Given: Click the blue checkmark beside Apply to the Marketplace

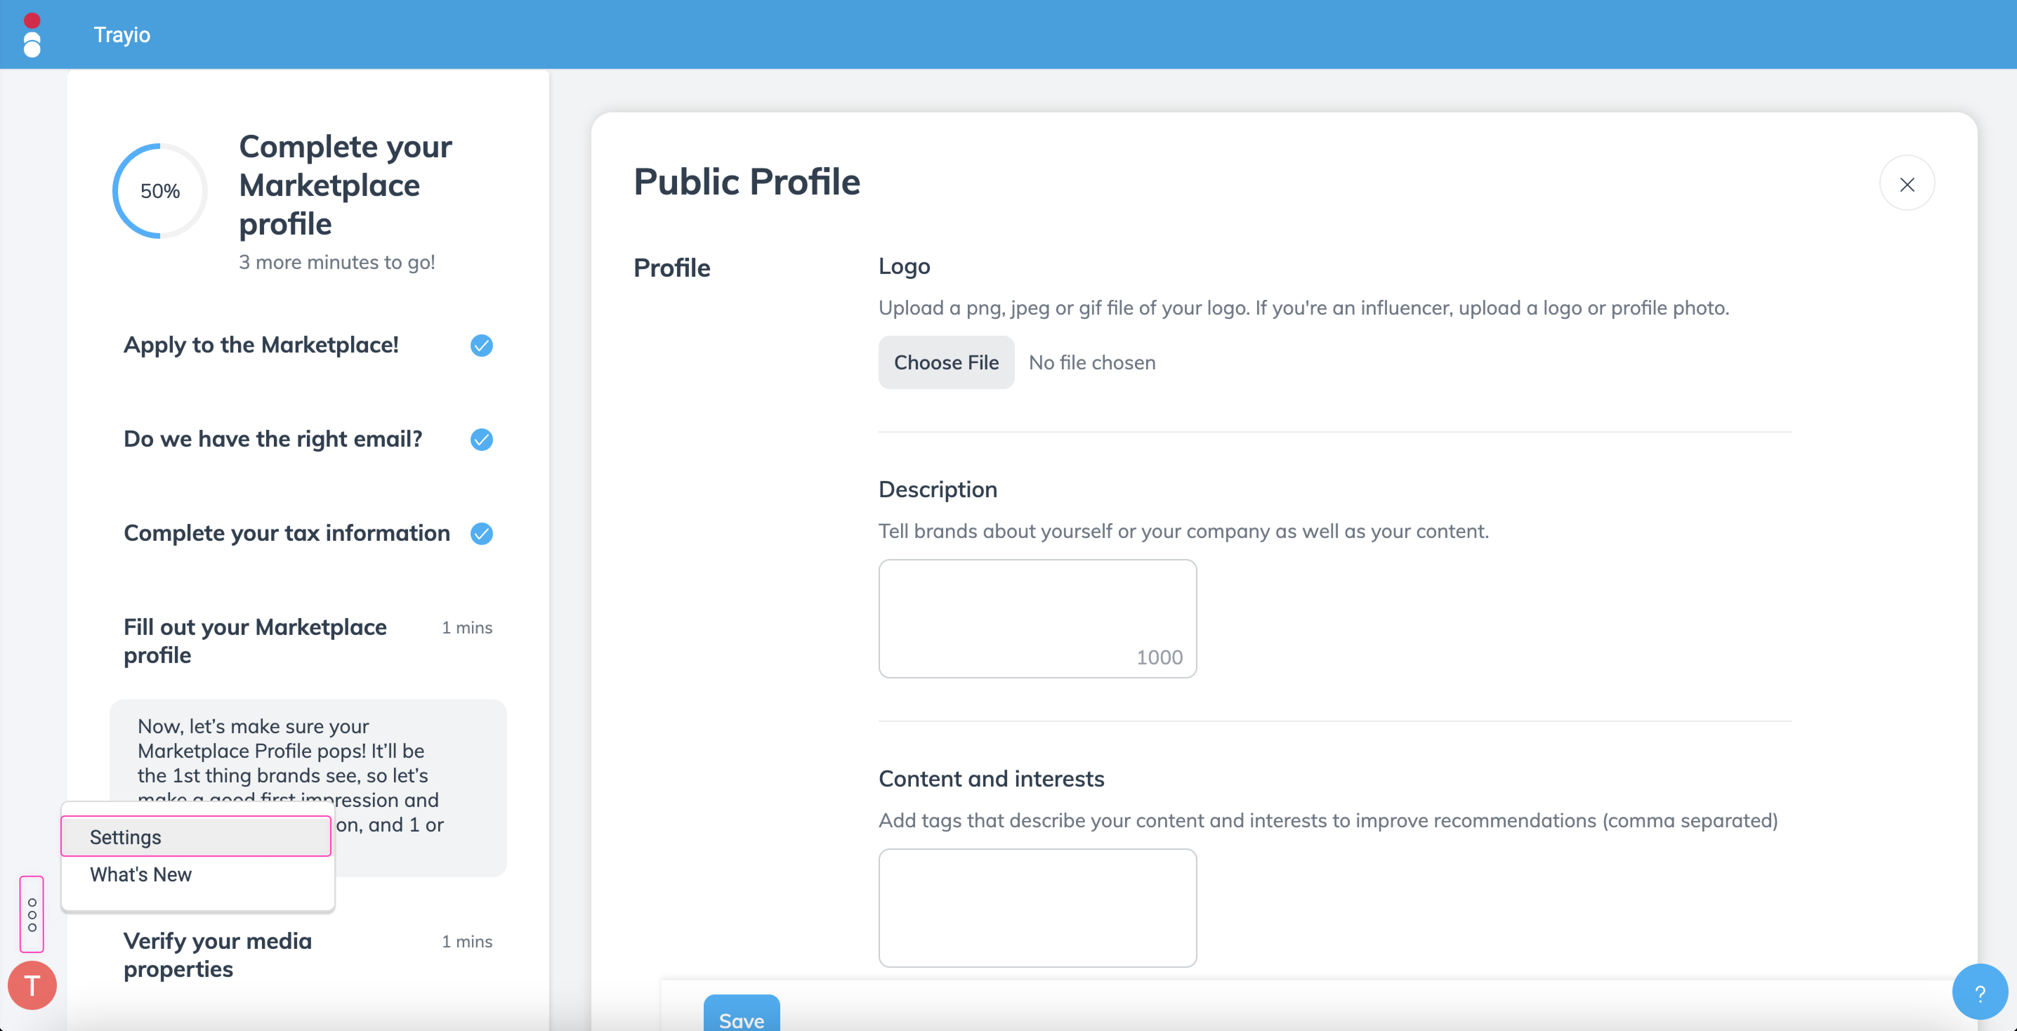Looking at the screenshot, I should click(x=481, y=346).
